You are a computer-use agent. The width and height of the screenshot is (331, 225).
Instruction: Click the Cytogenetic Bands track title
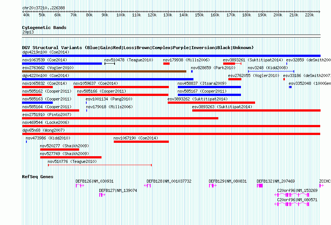coord(44,28)
